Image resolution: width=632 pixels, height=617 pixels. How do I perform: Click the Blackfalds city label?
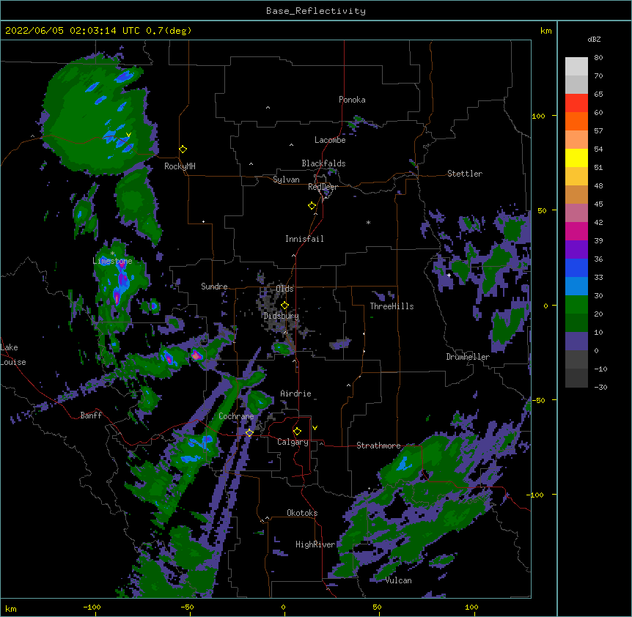coord(323,163)
